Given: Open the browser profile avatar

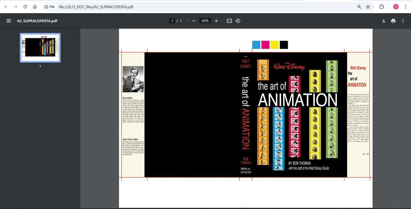Looking at the screenshot, I should 396,7.
